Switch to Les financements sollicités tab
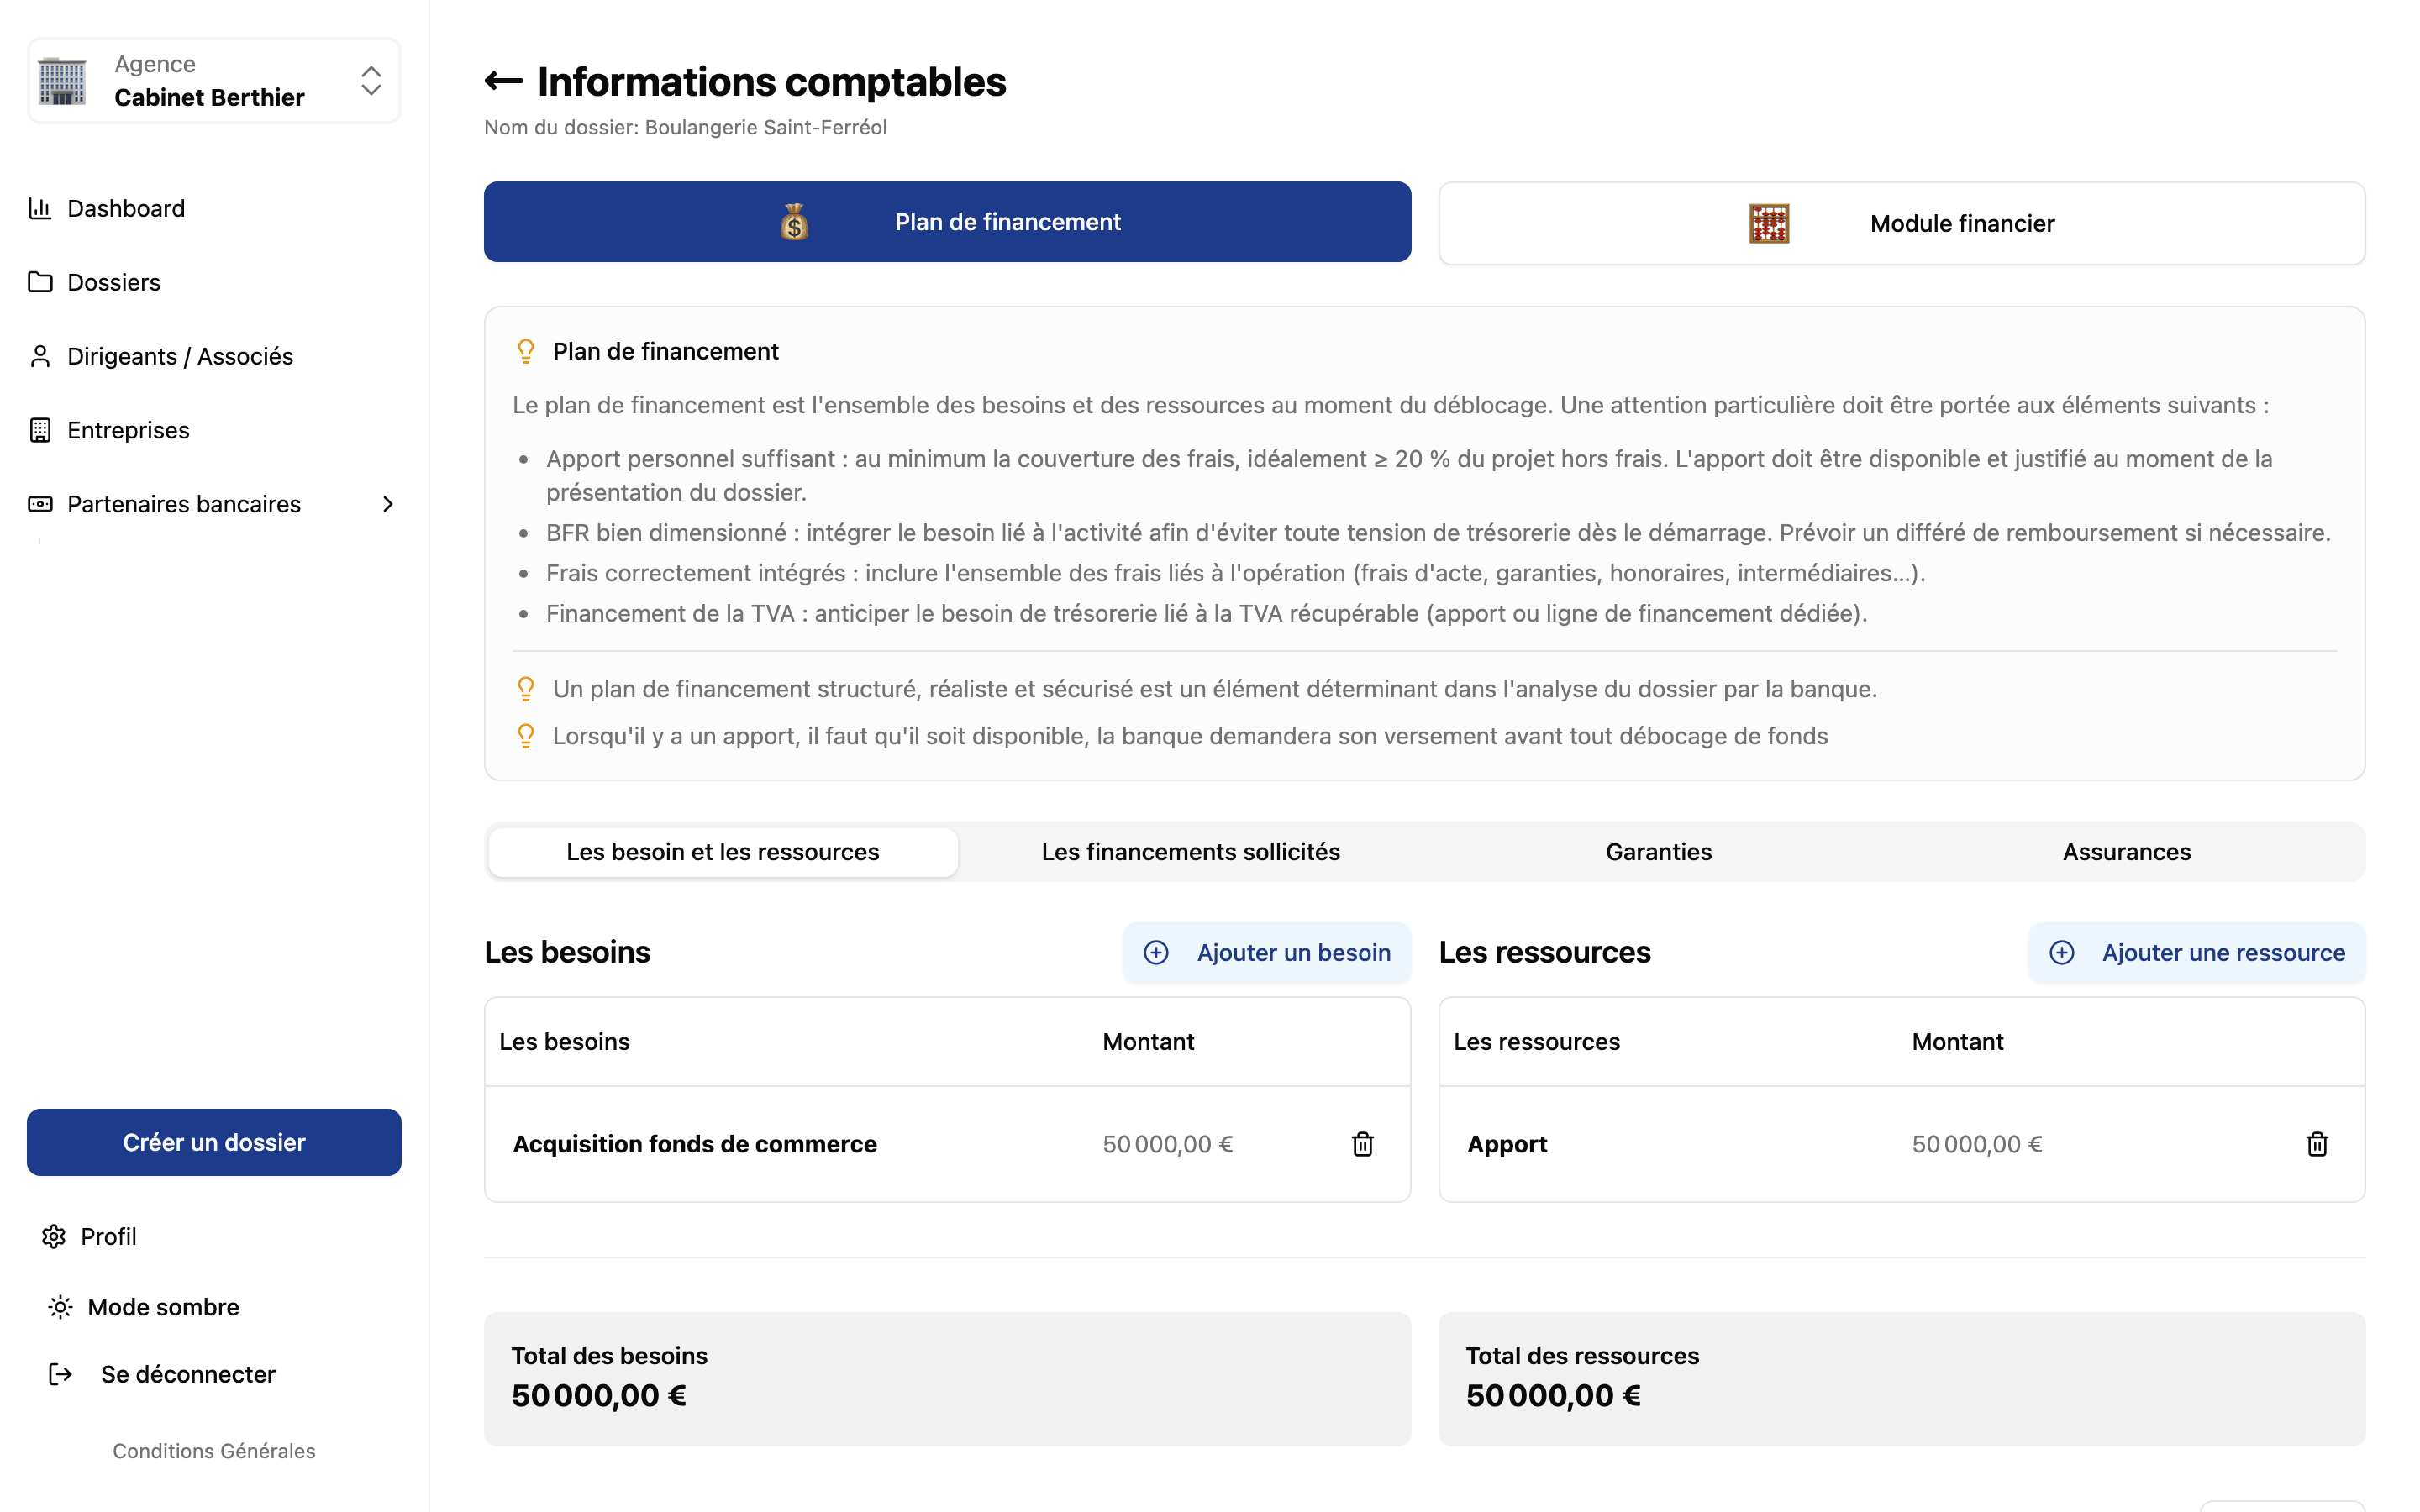The image size is (2420, 1512). point(1190,852)
